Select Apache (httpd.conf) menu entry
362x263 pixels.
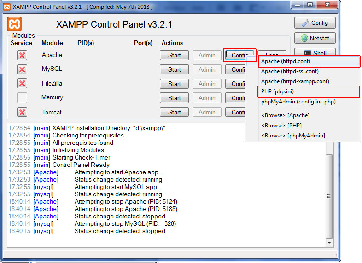coord(309,61)
